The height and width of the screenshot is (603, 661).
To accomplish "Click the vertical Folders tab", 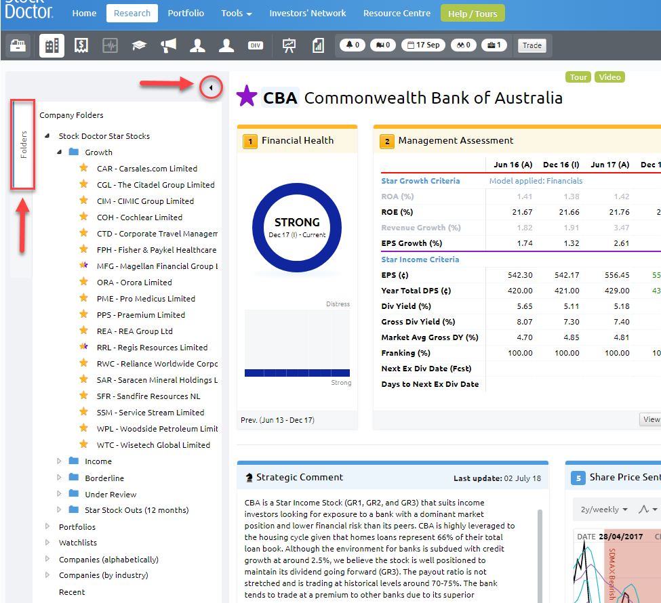I will (23, 144).
